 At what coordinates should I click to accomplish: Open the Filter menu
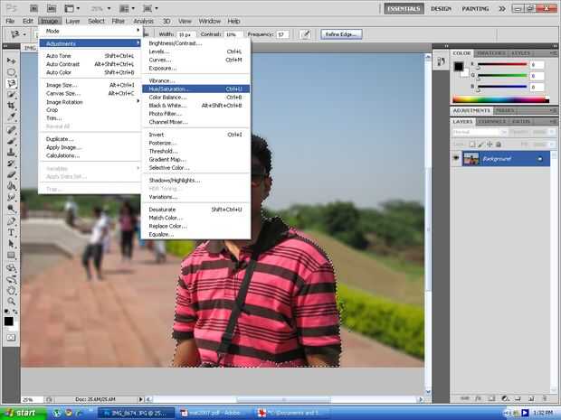coord(118,21)
